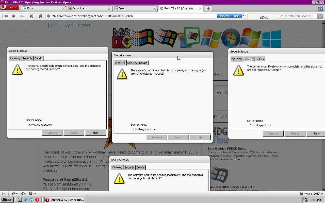The width and height of the screenshot is (325, 203).
Task: Click the key-shaped Wand password button
Action: [x=23, y=16]
